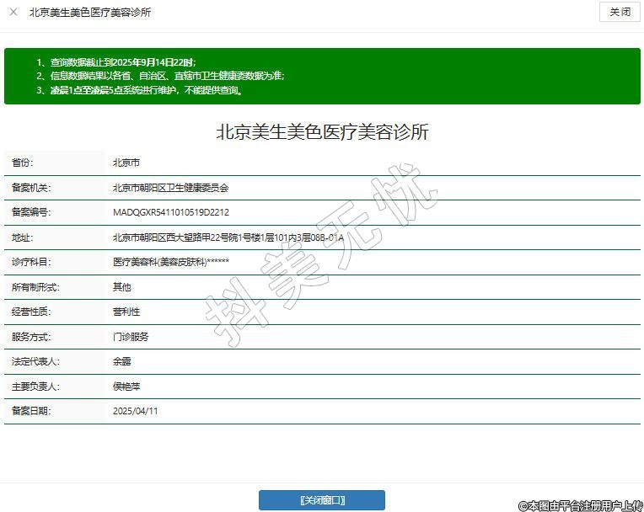Click the 本图由平台注册用户上传 caption
Image resolution: width=644 pixels, height=512 pixels.
tap(580, 505)
